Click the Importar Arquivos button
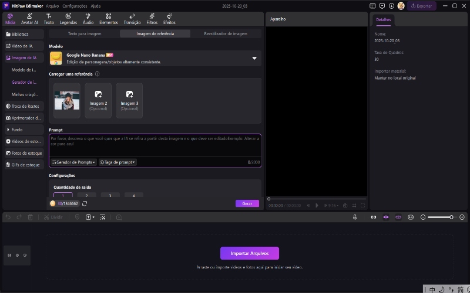The width and height of the screenshot is (470, 293). click(x=249, y=253)
